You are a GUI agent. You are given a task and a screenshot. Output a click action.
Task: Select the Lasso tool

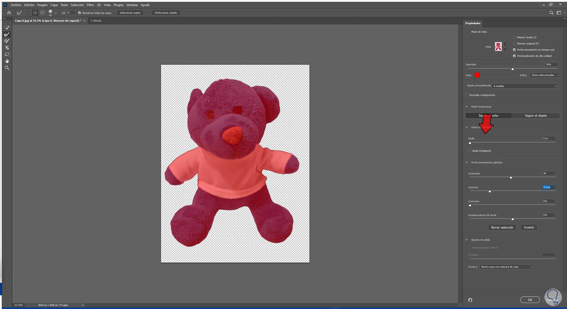point(7,55)
